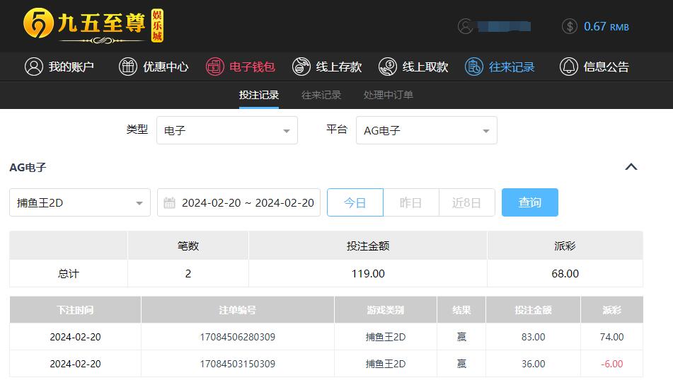
Task: Open 我的账户 menu item
Action: (59, 67)
